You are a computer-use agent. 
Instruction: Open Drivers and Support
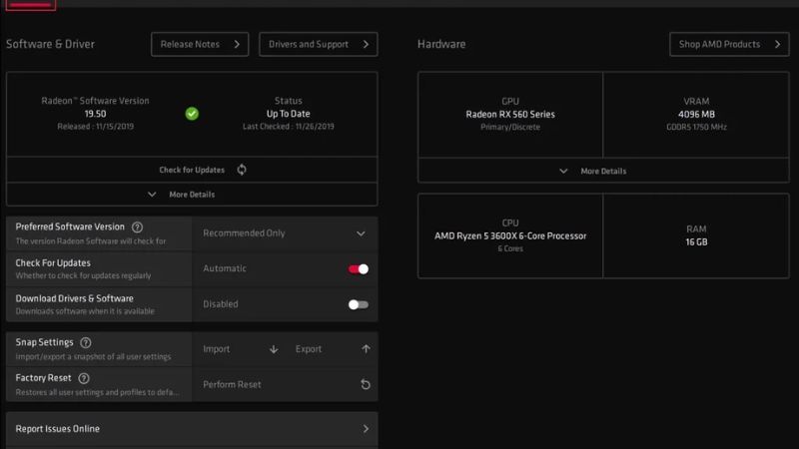click(318, 44)
